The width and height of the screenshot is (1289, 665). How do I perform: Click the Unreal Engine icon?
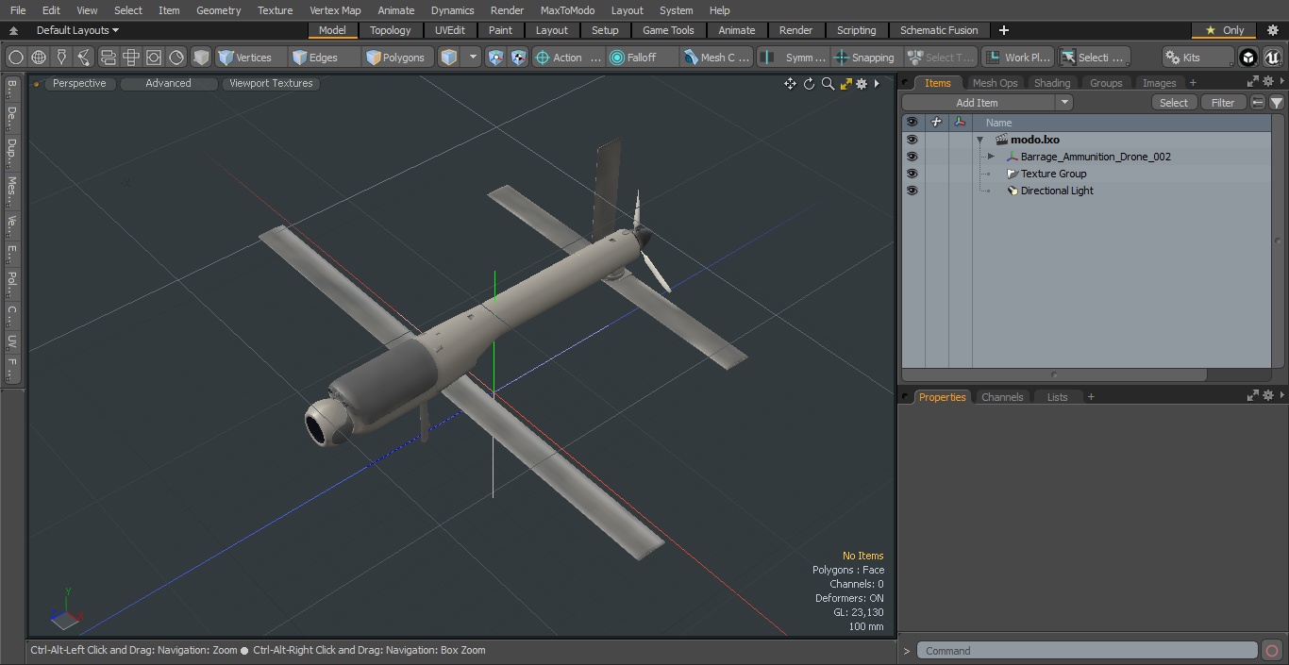[1272, 58]
